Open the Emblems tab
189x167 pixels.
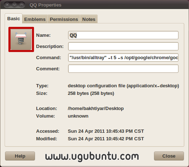[x=35, y=19]
